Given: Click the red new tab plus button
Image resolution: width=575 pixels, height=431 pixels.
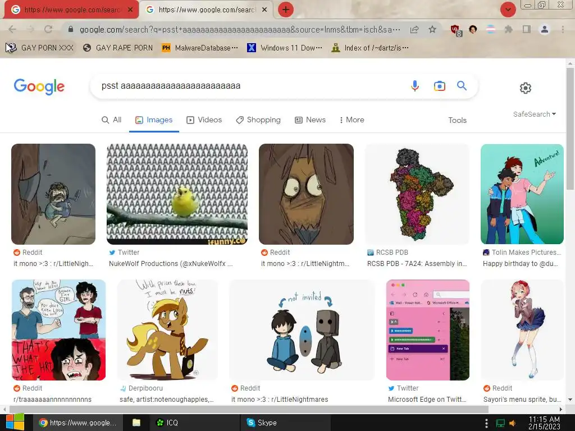Looking at the screenshot, I should [286, 10].
